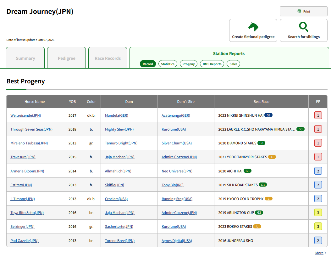Image resolution: width=331 pixels, height=258 pixels.
Task: Click Search for siblings button
Action: click(304, 31)
